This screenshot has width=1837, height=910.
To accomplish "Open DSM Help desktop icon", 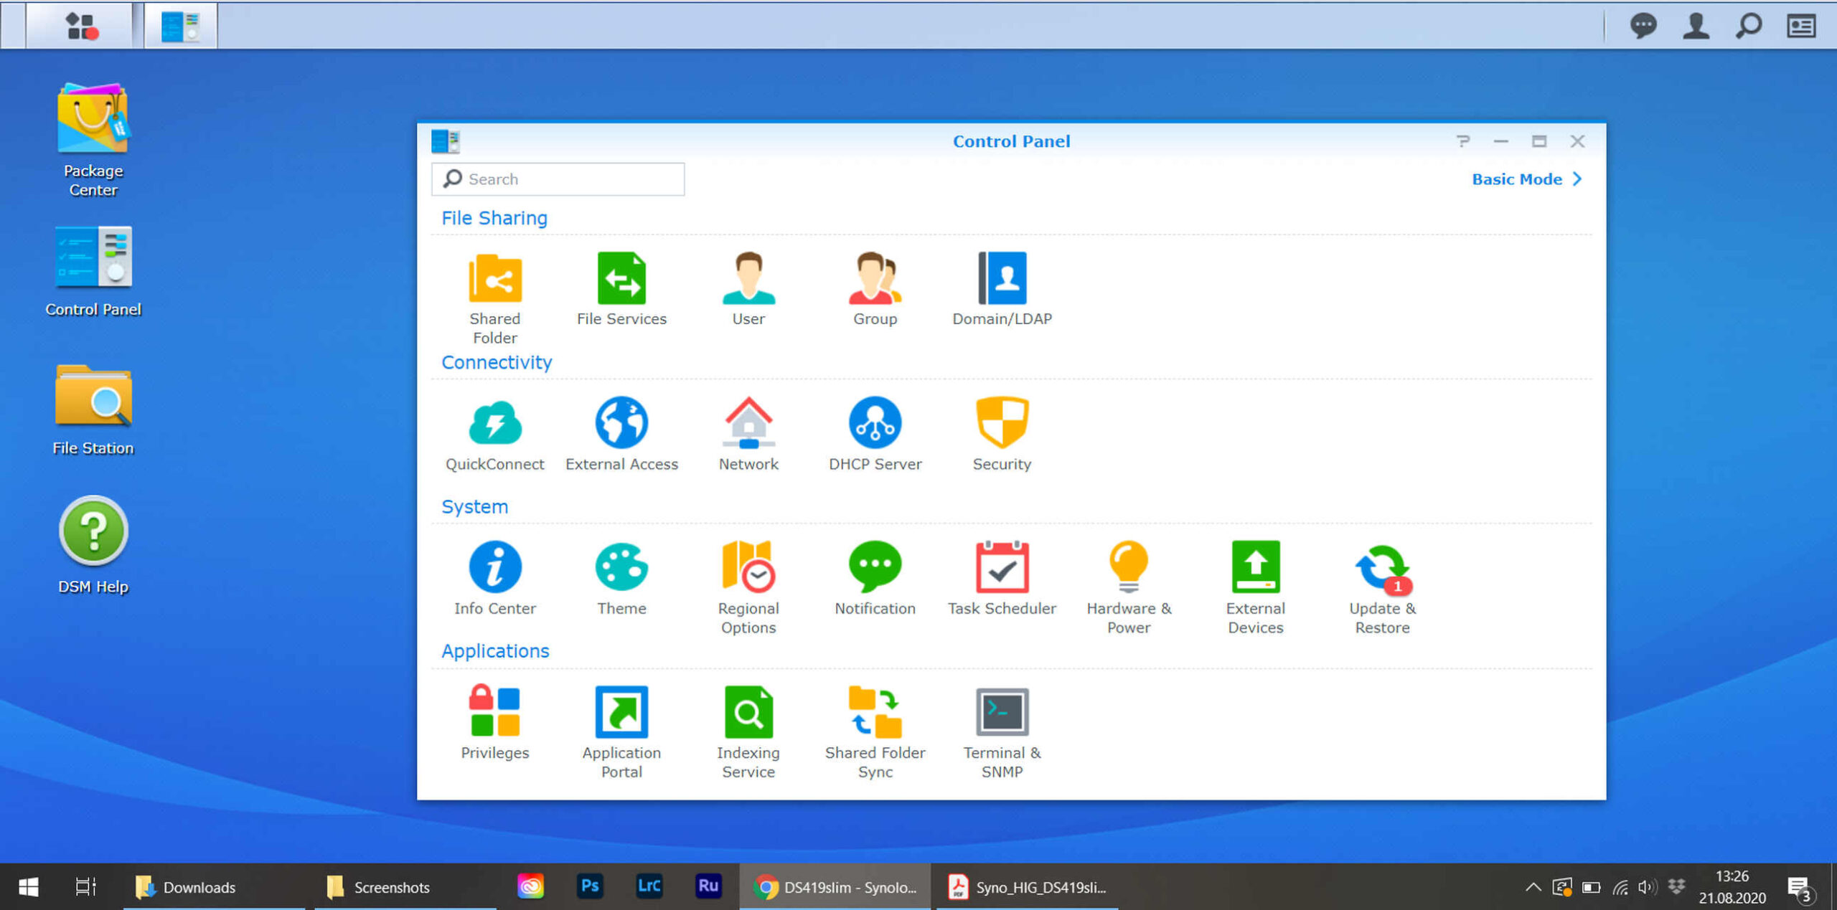I will coord(93,545).
